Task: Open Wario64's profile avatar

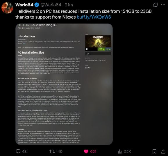Action: pyautogui.click(x=7, y=8)
